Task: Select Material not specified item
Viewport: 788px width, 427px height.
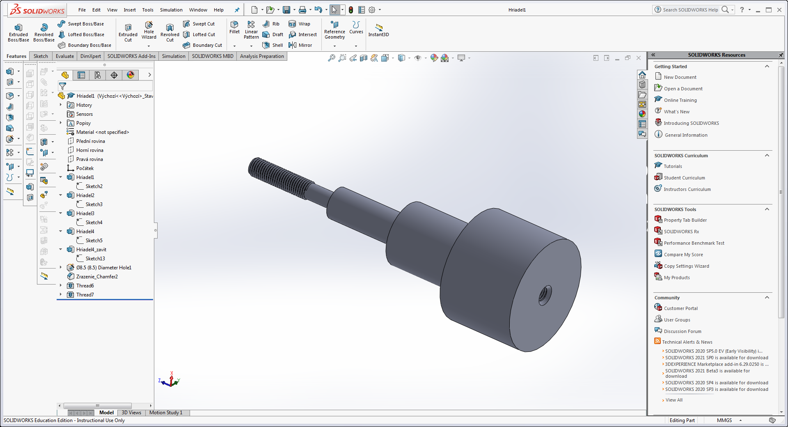Action: 103,132
